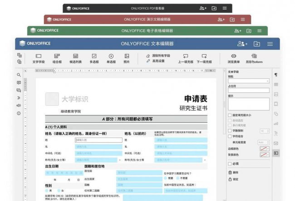295x201 pixels.
Task: Click share icon in spreadsheet editor header
Action: coord(238,31)
